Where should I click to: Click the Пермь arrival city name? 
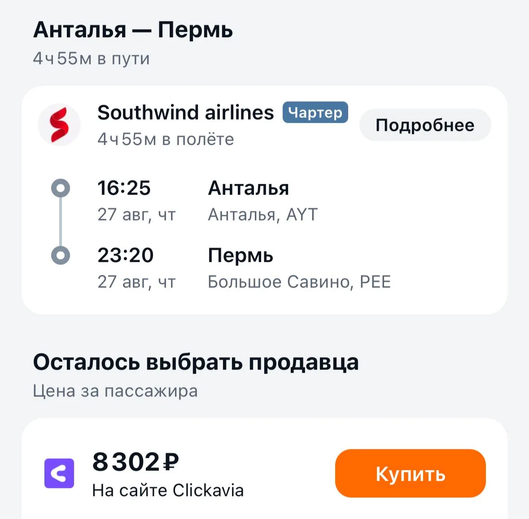click(240, 255)
